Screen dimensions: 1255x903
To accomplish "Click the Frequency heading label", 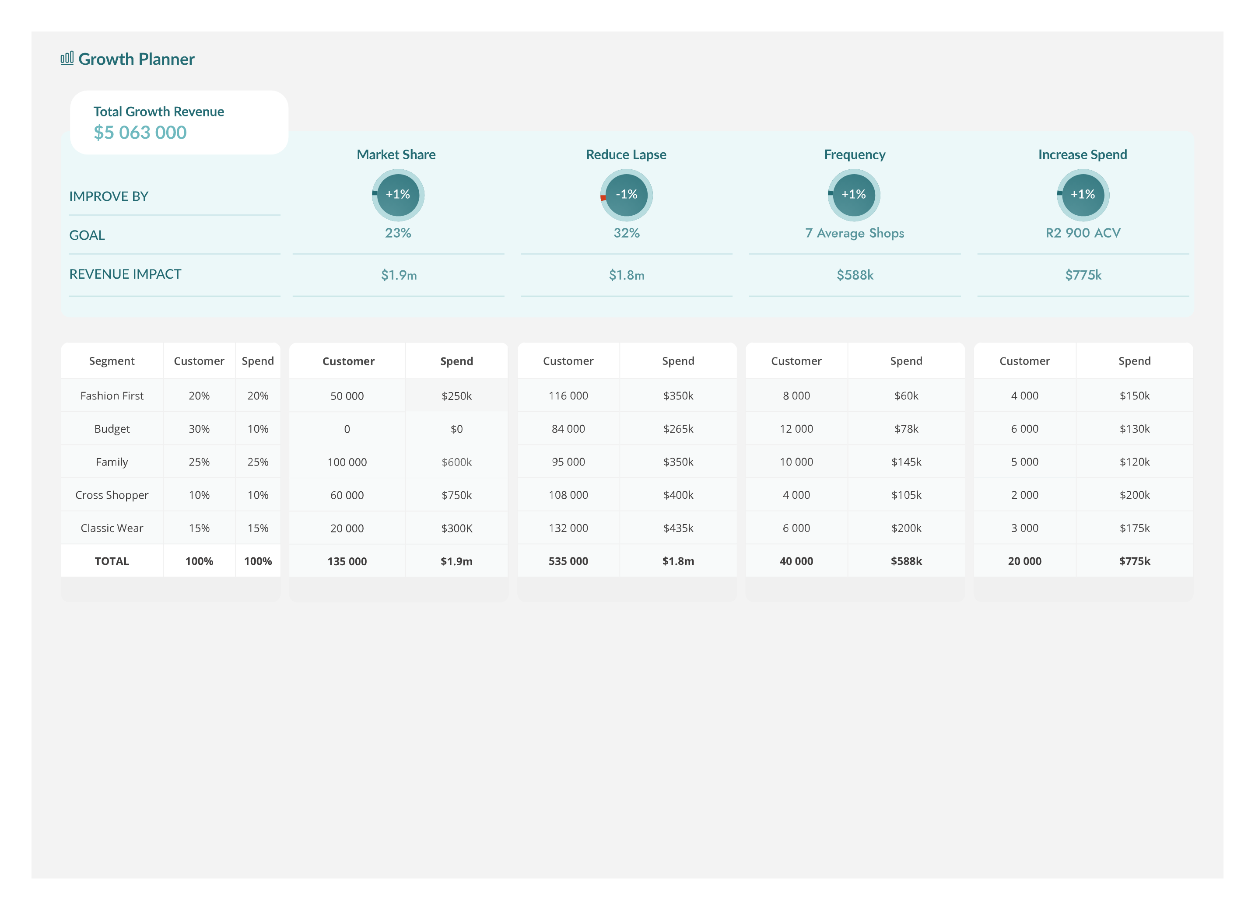I will pos(854,155).
